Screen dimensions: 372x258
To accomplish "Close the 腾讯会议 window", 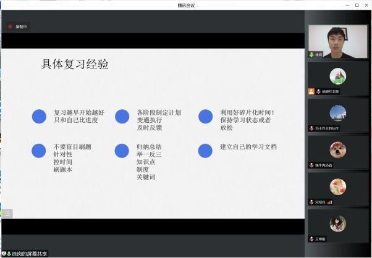I will click(366, 5).
